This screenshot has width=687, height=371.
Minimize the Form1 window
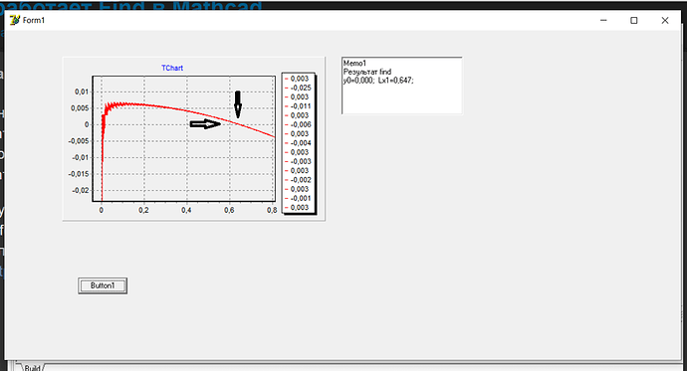click(x=603, y=20)
